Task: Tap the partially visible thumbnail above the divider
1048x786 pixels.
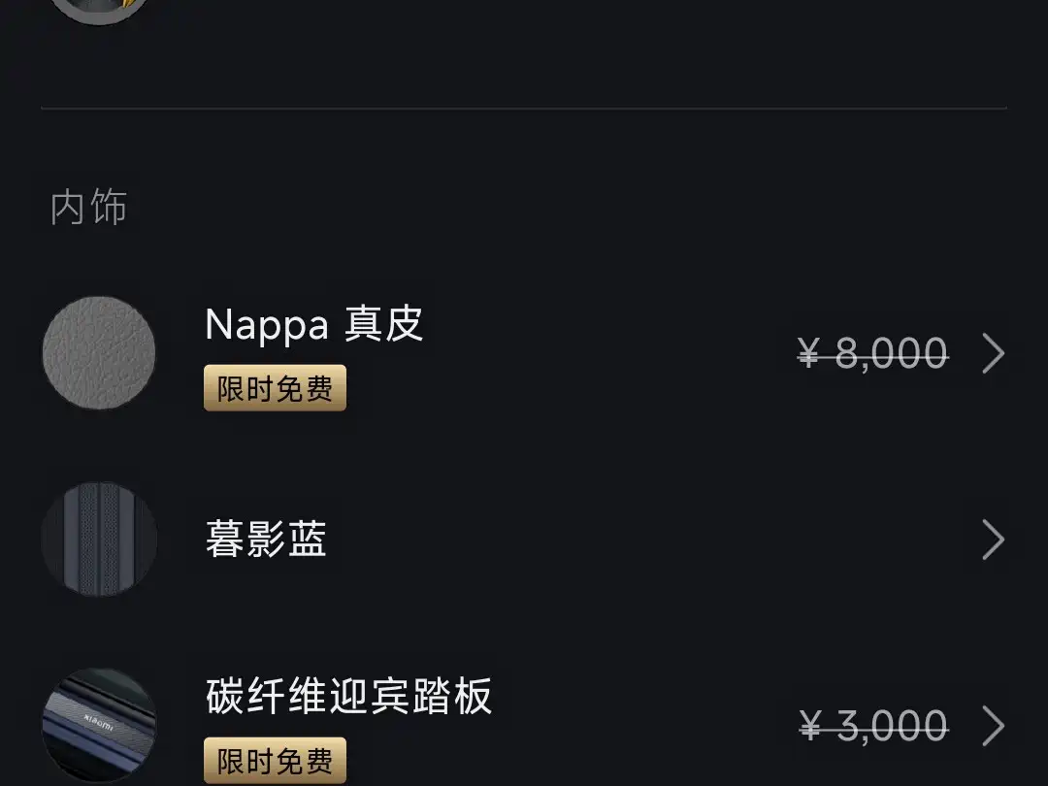Action: (99, 12)
